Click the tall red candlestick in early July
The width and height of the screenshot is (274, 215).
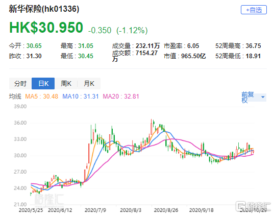89,153
